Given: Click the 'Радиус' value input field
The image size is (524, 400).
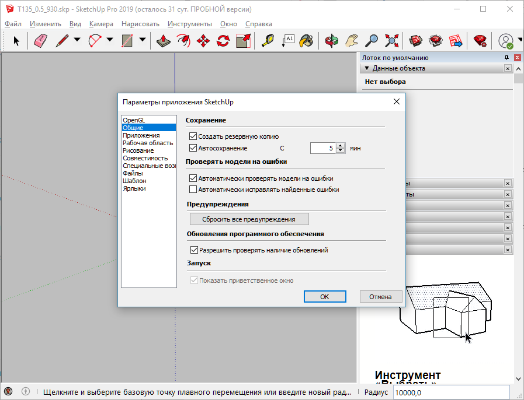Looking at the screenshot, I should click(450, 392).
